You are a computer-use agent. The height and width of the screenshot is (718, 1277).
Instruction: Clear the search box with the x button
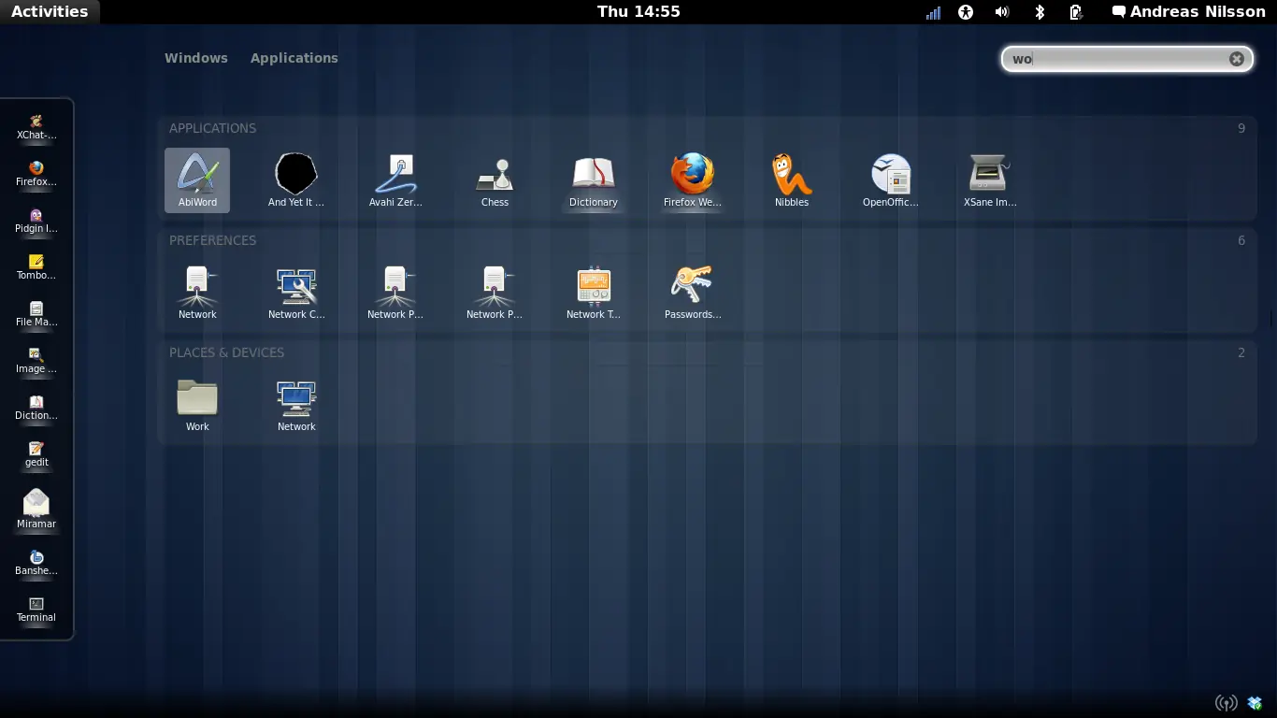[x=1236, y=58]
